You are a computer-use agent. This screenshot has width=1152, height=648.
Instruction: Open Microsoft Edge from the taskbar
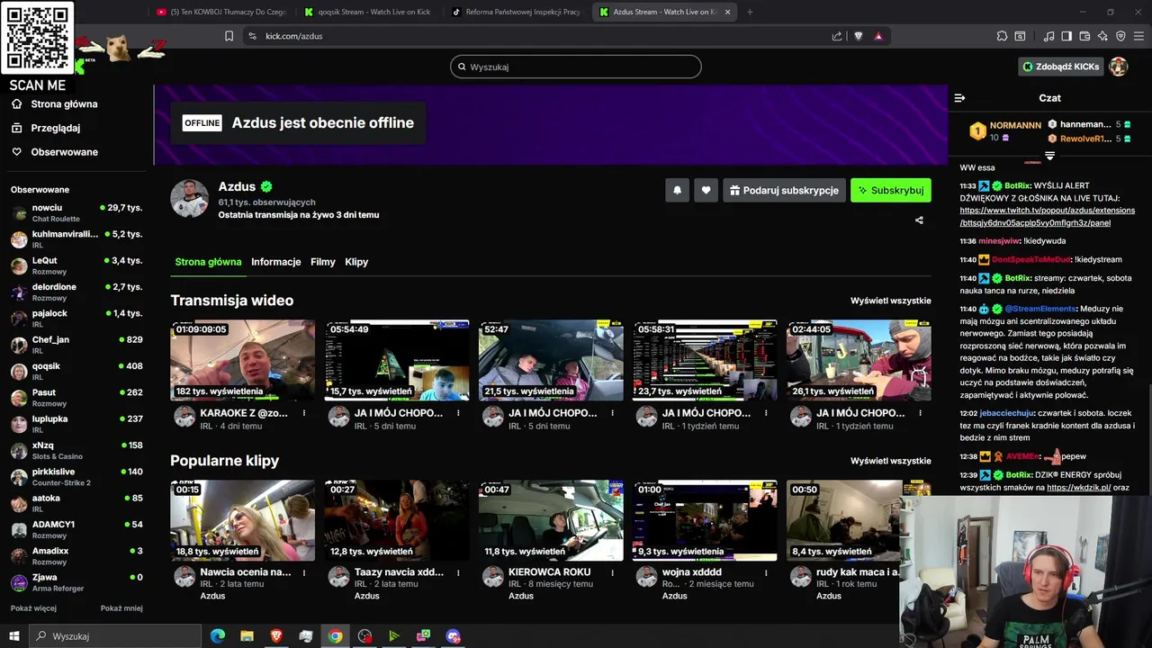pos(218,636)
